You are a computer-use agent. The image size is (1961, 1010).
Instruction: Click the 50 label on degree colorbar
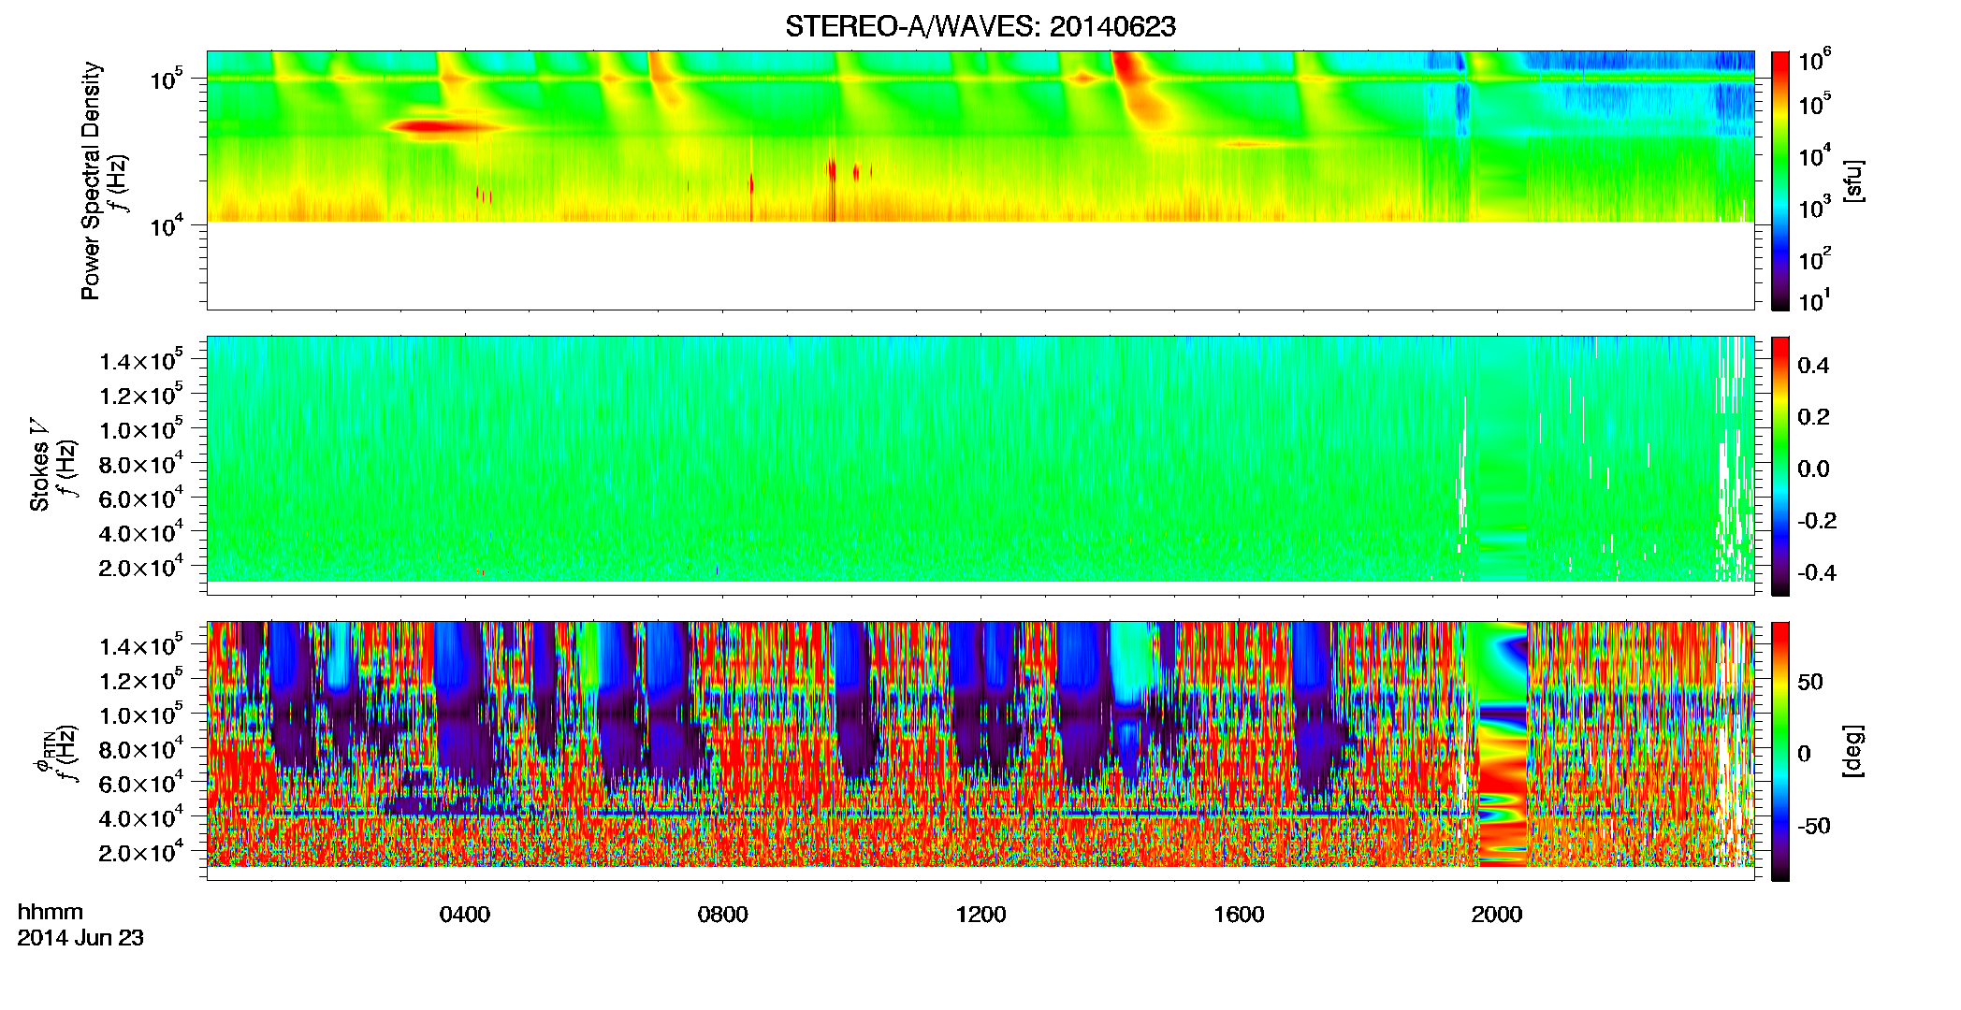1810,681
